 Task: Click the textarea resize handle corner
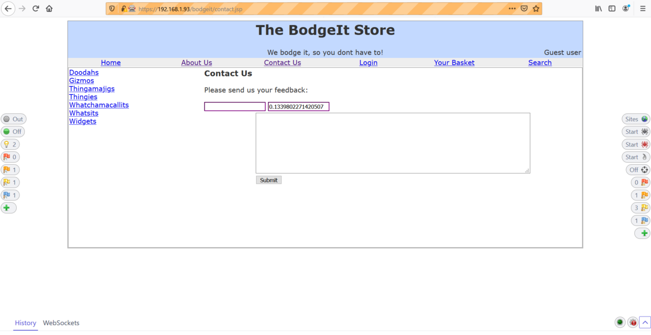point(527,170)
